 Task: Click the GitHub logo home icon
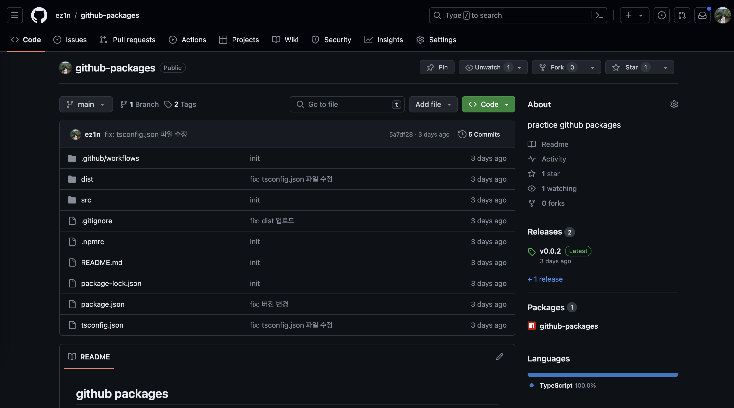tap(39, 15)
